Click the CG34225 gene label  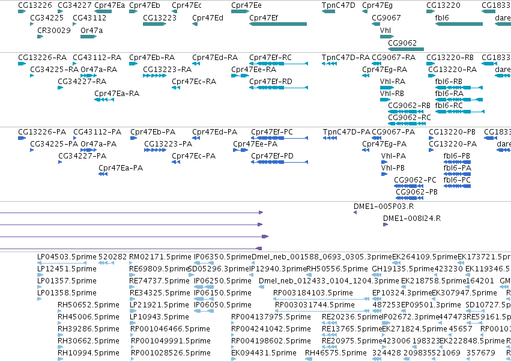point(47,17)
